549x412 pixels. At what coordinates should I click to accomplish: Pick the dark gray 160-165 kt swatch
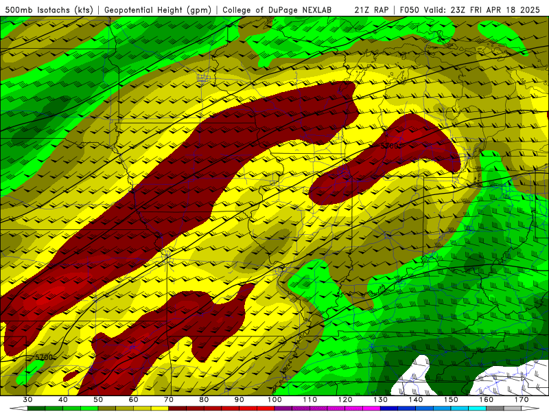[495, 409]
